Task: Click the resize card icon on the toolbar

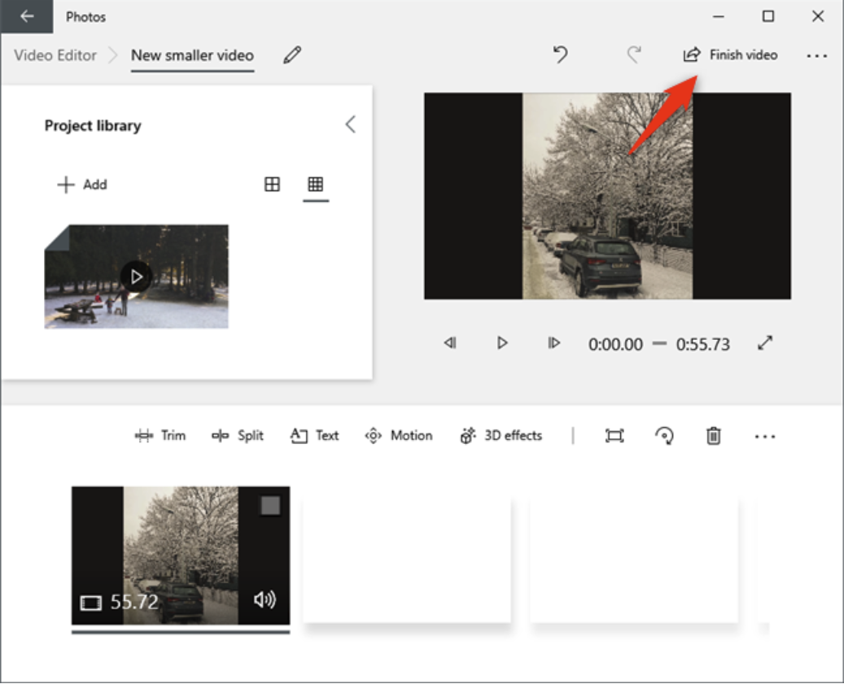Action: [615, 435]
